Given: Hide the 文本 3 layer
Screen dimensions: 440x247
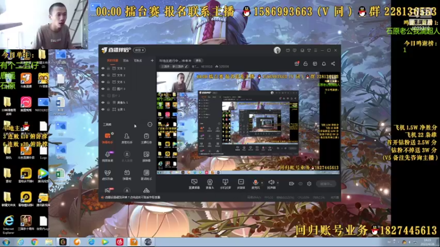Looking at the screenshot, I should 103,68.
